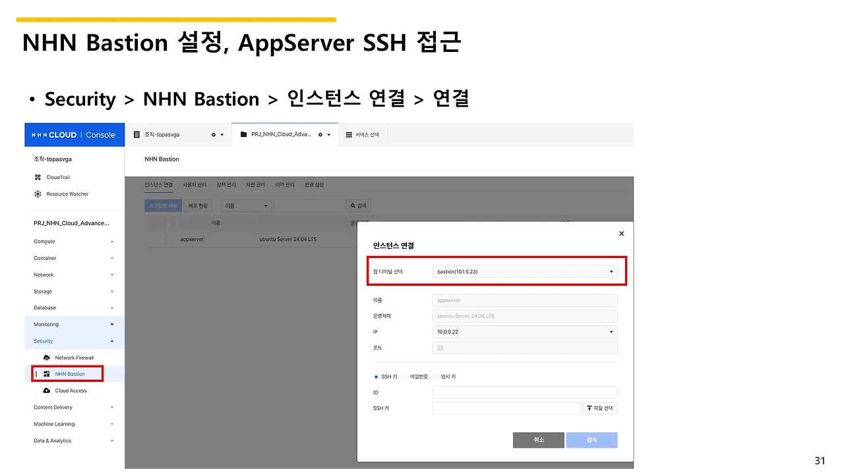The width and height of the screenshot is (844, 474).
Task: Open the IP 10.0.0.22 dropdown
Action: (x=525, y=332)
